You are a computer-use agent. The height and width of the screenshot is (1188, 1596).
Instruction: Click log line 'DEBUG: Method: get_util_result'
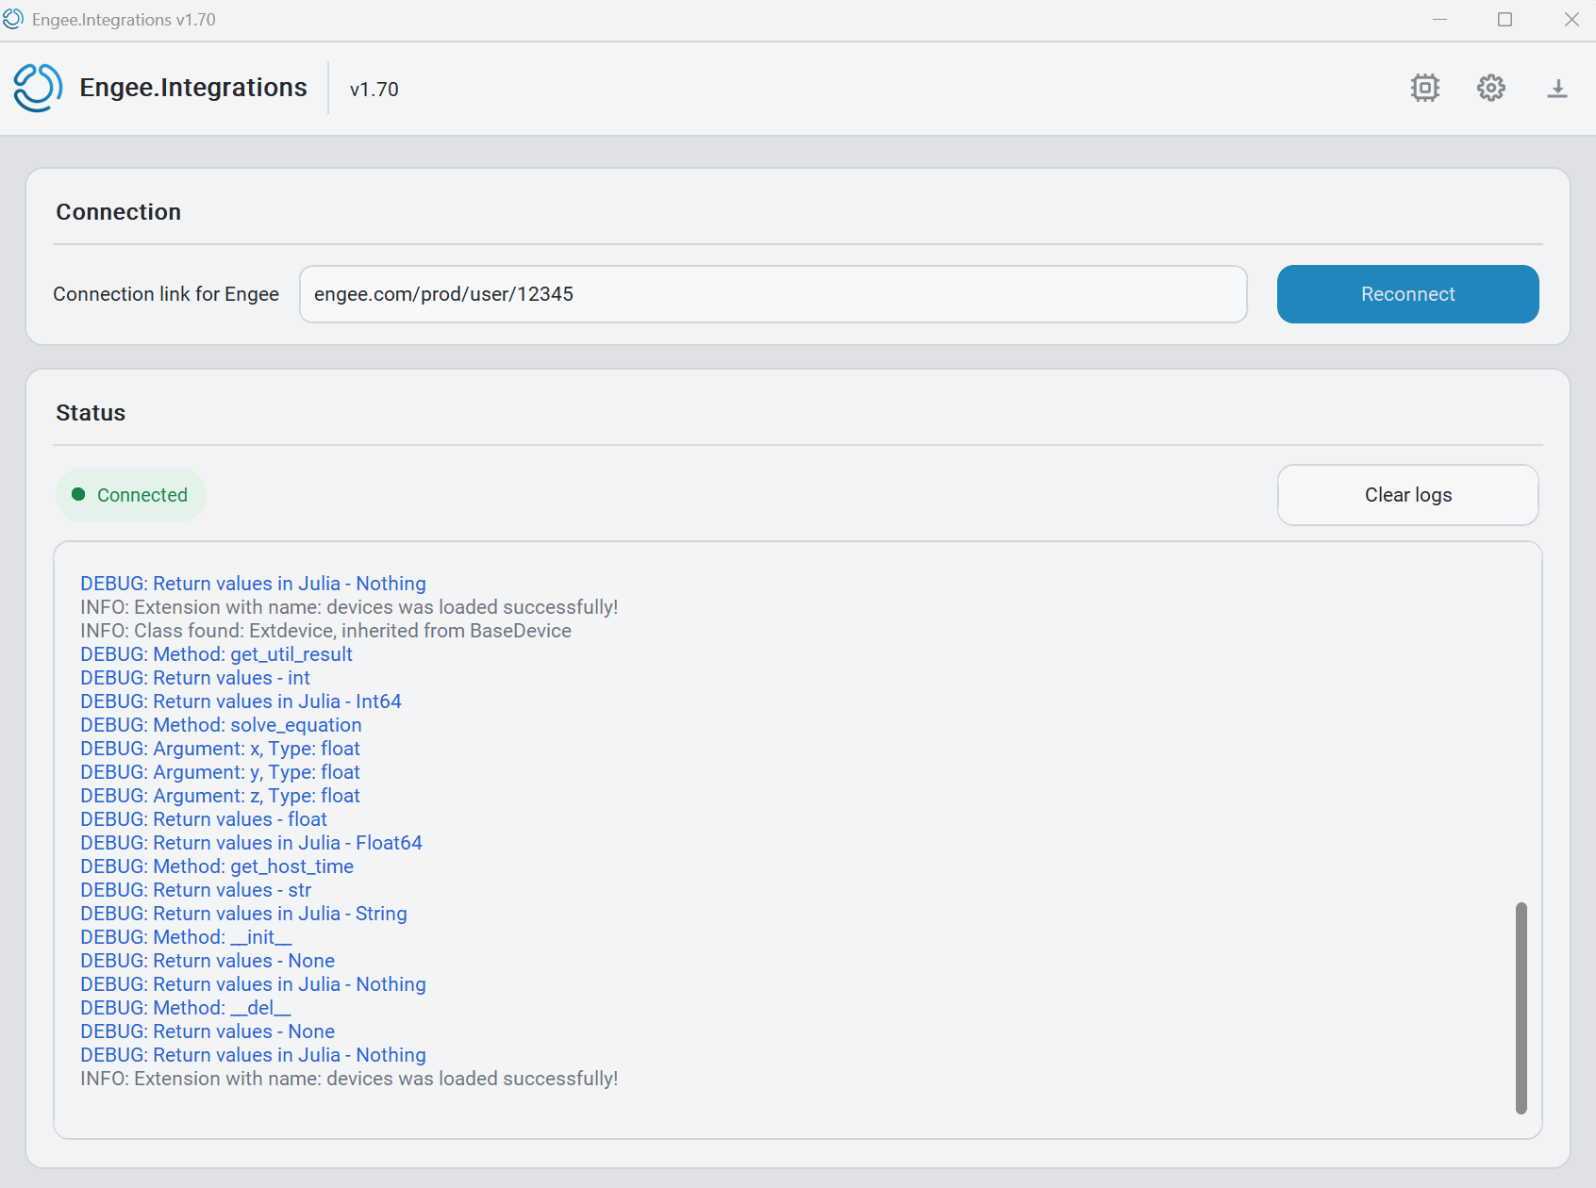click(216, 654)
